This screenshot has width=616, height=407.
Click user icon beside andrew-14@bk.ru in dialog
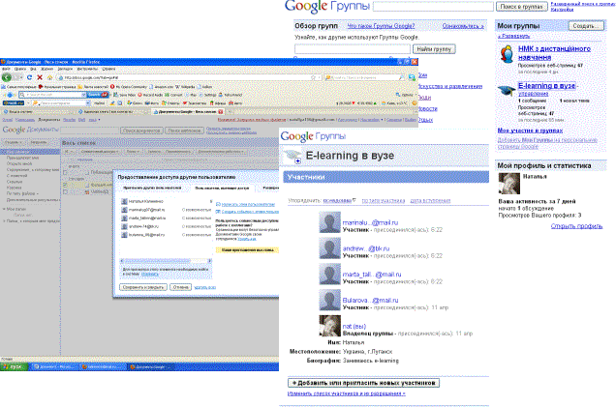click(124, 226)
